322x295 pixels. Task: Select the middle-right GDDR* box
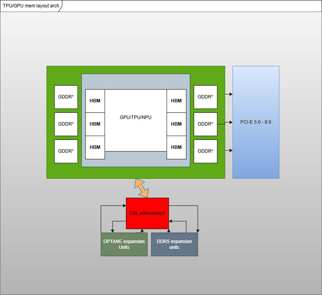tap(205, 124)
